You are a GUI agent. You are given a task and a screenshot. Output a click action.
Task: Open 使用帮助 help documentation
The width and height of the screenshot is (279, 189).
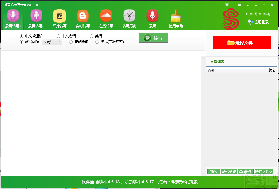click(176, 18)
